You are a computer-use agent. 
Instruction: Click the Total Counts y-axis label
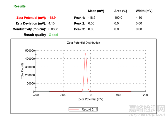22,71
